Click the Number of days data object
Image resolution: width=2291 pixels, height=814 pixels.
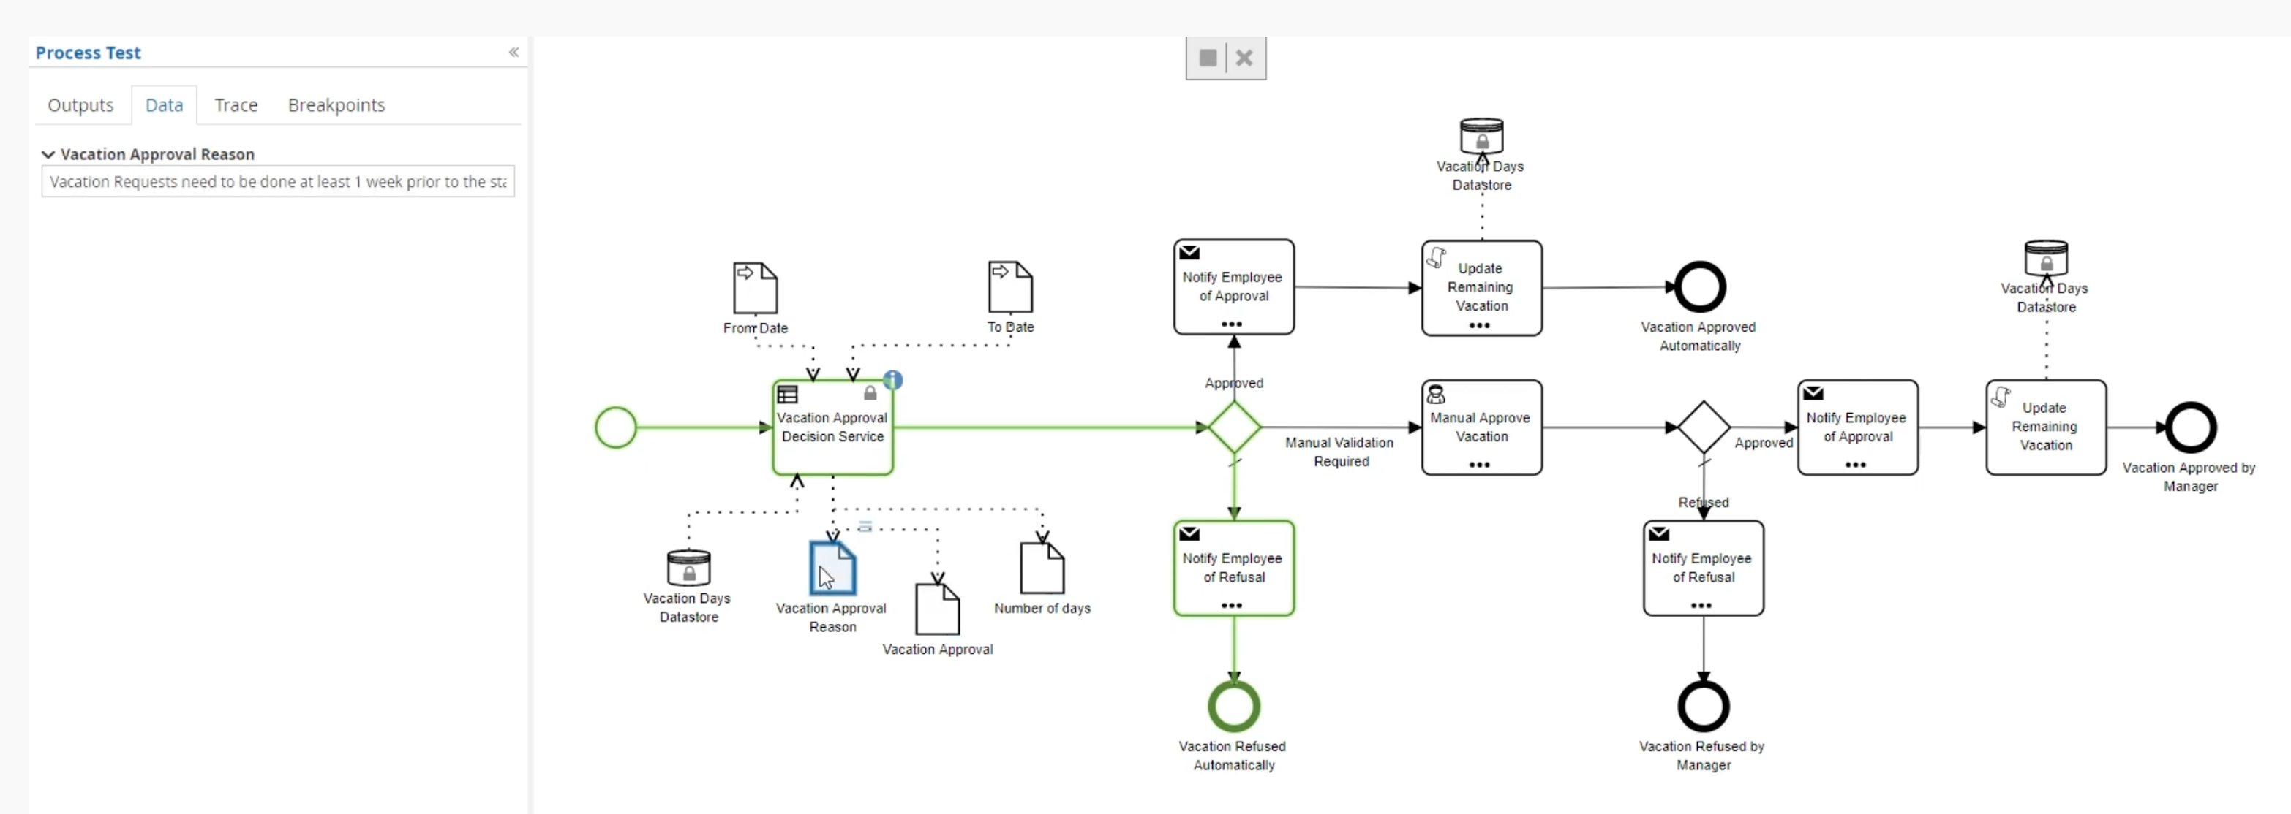tap(1042, 568)
